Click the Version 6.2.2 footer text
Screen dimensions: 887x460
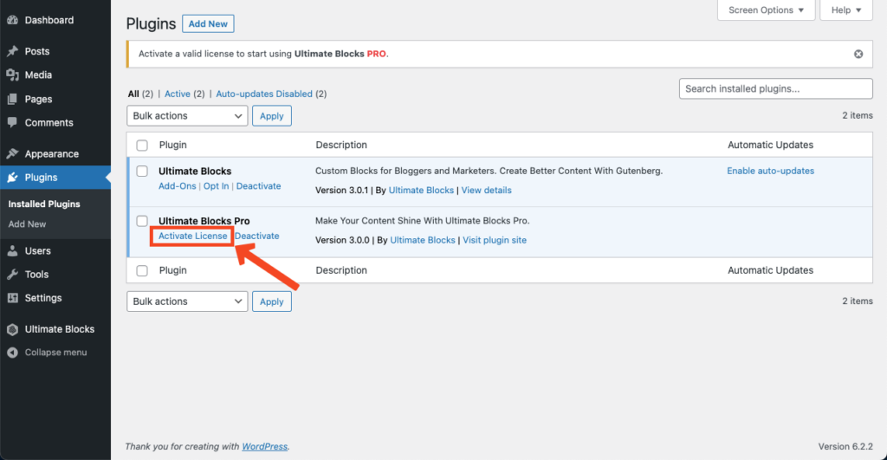click(845, 446)
